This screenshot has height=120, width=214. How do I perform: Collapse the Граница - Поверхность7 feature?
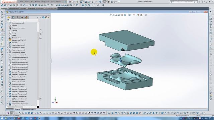point(7,96)
